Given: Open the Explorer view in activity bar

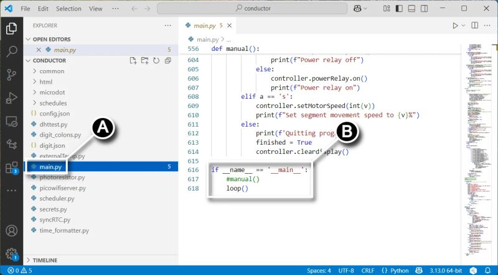Looking at the screenshot, I should pyautogui.click(x=11, y=29).
